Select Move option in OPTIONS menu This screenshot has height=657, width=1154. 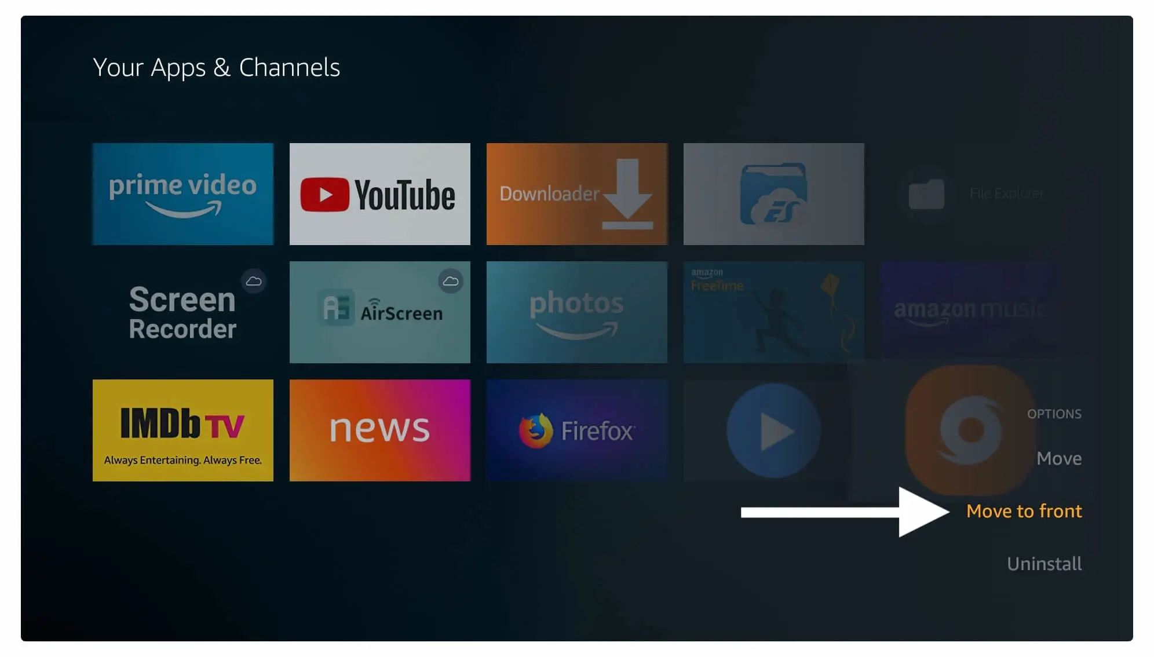click(x=1060, y=457)
